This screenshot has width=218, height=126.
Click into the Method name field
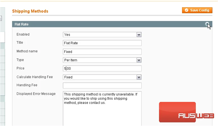coord(102,52)
